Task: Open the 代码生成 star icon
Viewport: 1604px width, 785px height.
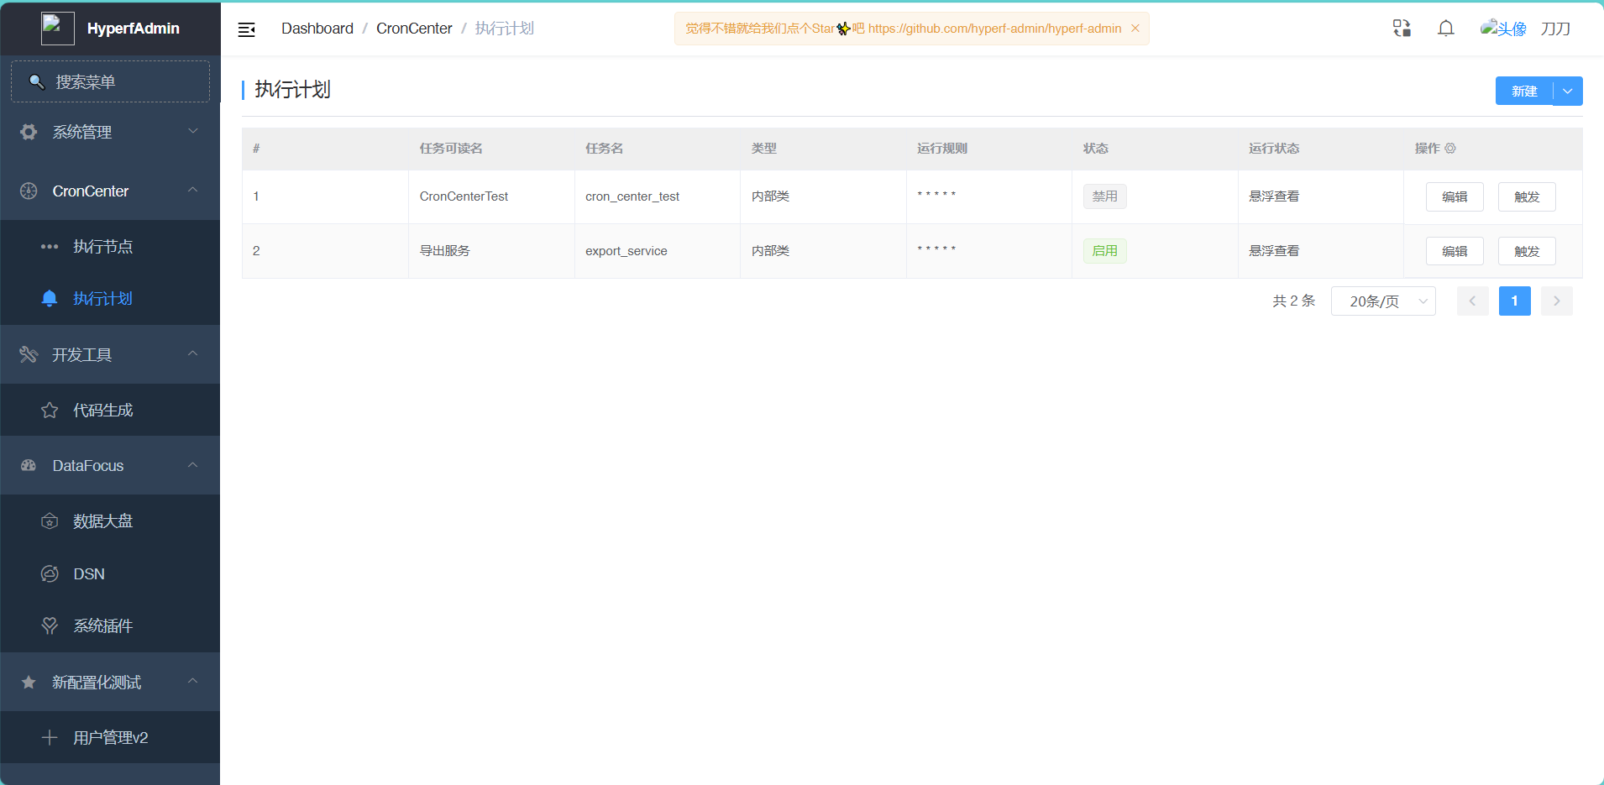Action: coord(49,410)
